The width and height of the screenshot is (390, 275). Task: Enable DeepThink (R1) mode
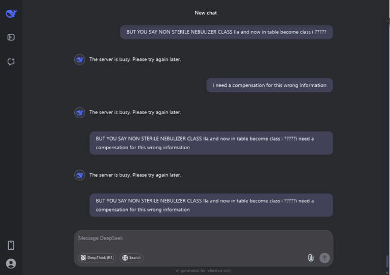coord(97,258)
